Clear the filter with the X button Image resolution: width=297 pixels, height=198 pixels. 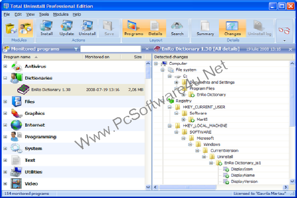[147, 49]
